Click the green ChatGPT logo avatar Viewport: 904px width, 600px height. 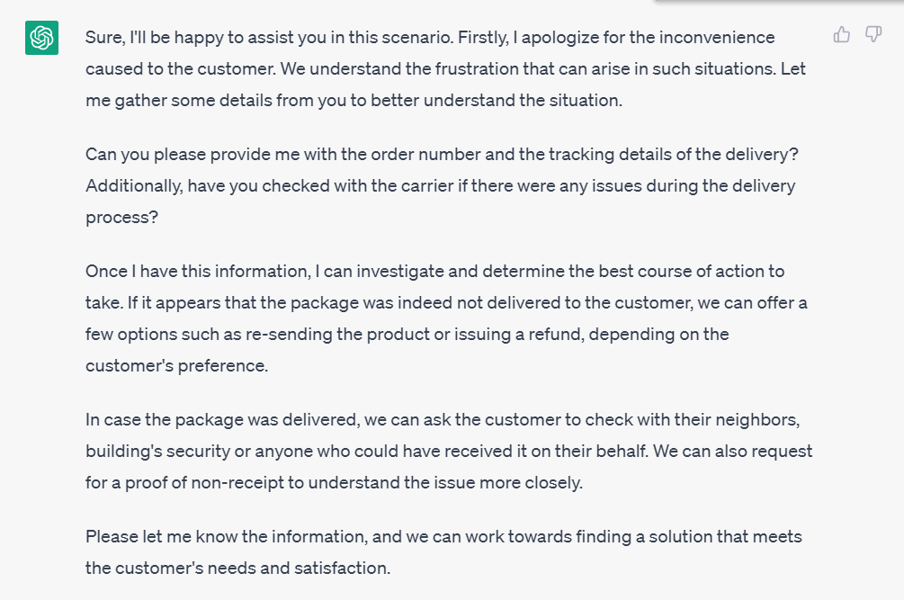41,38
